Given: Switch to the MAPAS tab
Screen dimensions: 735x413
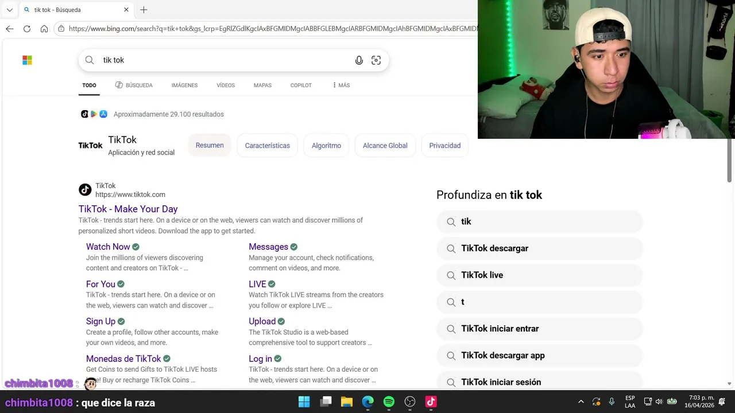Looking at the screenshot, I should click(x=262, y=85).
